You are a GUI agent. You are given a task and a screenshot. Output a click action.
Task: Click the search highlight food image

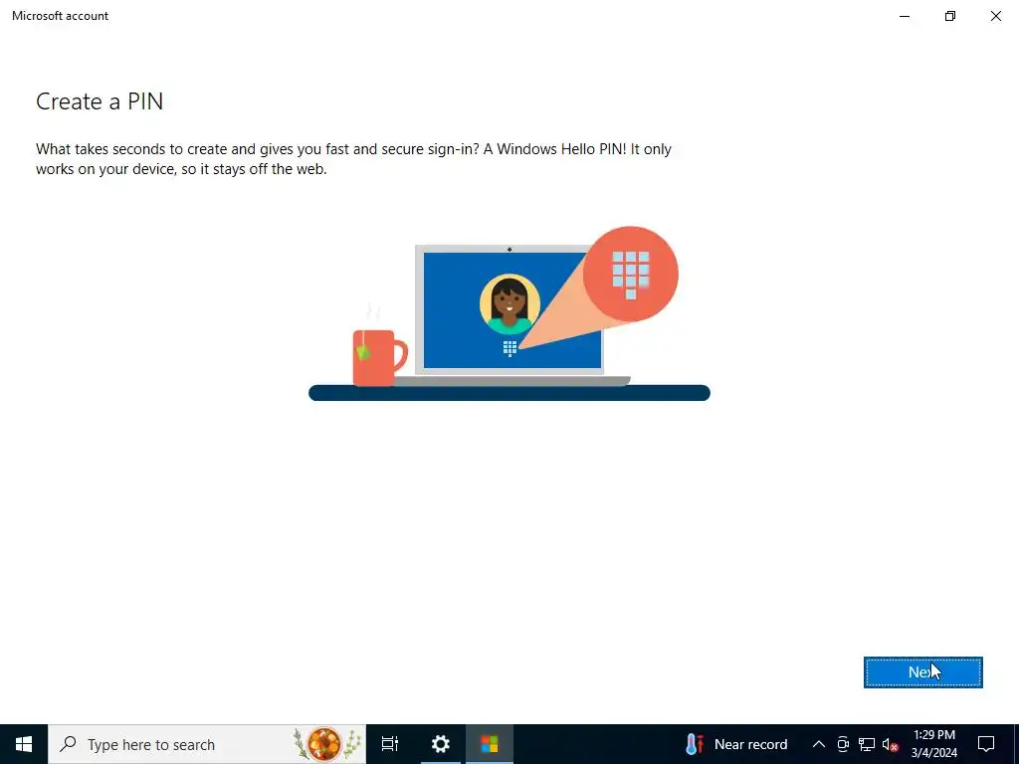point(326,744)
